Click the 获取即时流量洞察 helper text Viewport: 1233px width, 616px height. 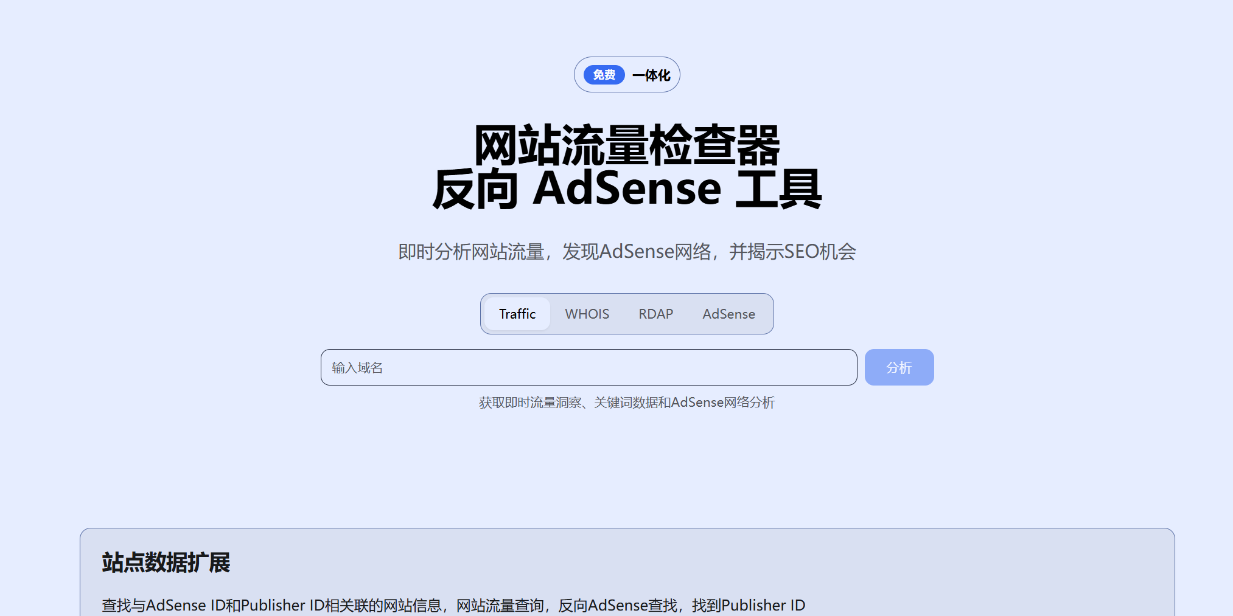pos(529,403)
